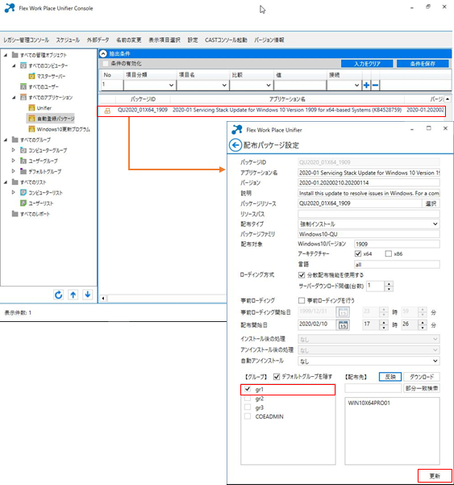Increase 配布開始日 minute spinner

pyautogui.click(x=423, y=322)
